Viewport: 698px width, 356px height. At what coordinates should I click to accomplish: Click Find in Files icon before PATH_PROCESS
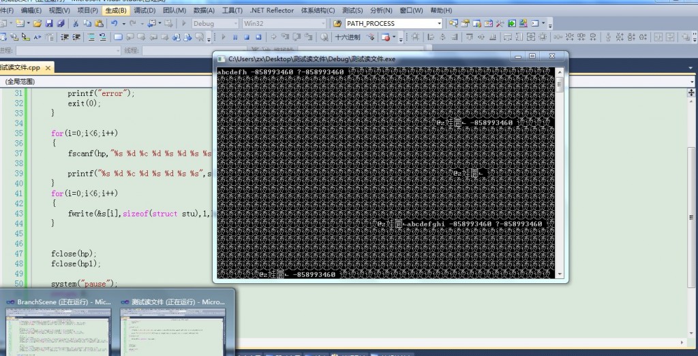click(337, 24)
